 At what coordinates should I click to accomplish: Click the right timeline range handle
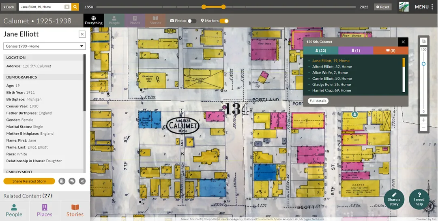[x=223, y=7]
